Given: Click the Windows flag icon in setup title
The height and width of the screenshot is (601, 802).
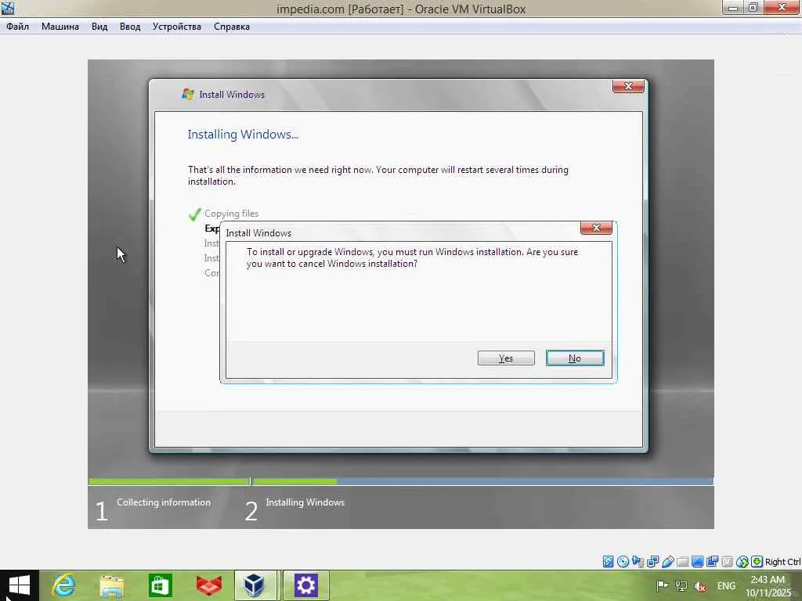Looking at the screenshot, I should point(188,95).
